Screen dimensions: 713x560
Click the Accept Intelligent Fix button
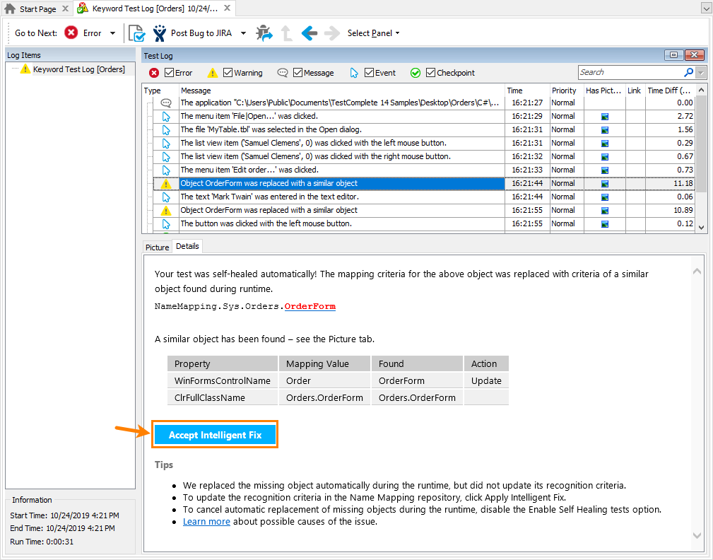click(x=215, y=435)
